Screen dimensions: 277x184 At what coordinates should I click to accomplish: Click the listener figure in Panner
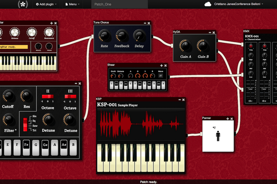coord(217,136)
